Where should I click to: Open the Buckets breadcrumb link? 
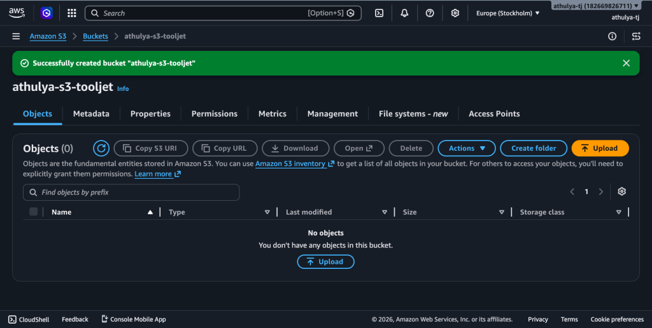(x=96, y=36)
